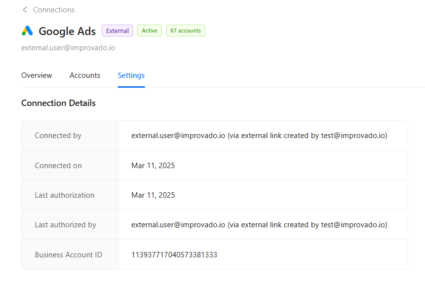Screen dimensions: 425x282
Task: Click the Connected by row label
Action: click(58, 136)
